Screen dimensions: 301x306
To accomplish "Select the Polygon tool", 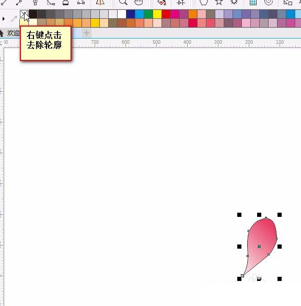I will [x=204, y=2].
